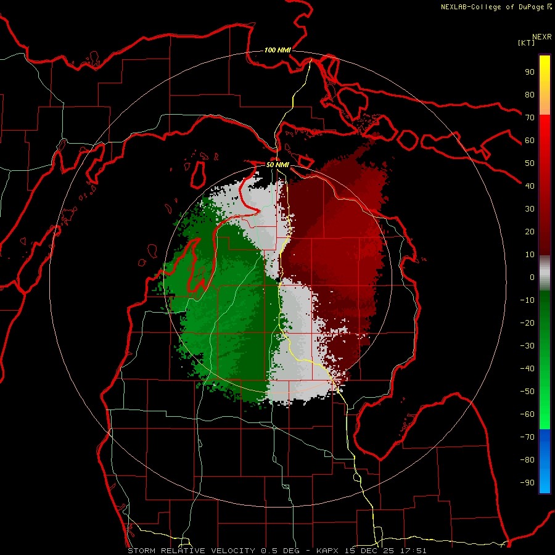This screenshot has height=555, width=555.
Task: Select the -90 value on the velocity scale
Action: [x=527, y=483]
